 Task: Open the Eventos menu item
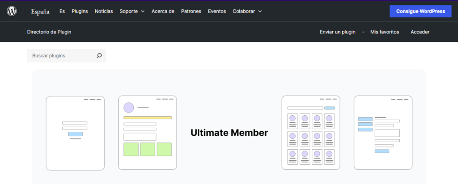tap(217, 11)
